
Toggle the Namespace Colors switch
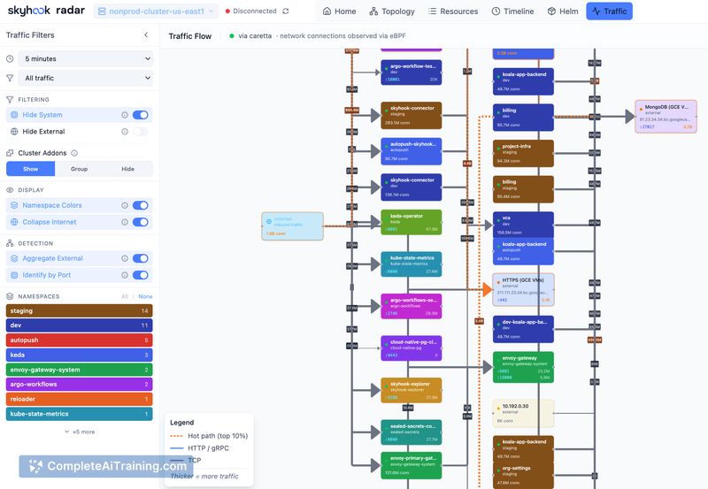point(141,205)
